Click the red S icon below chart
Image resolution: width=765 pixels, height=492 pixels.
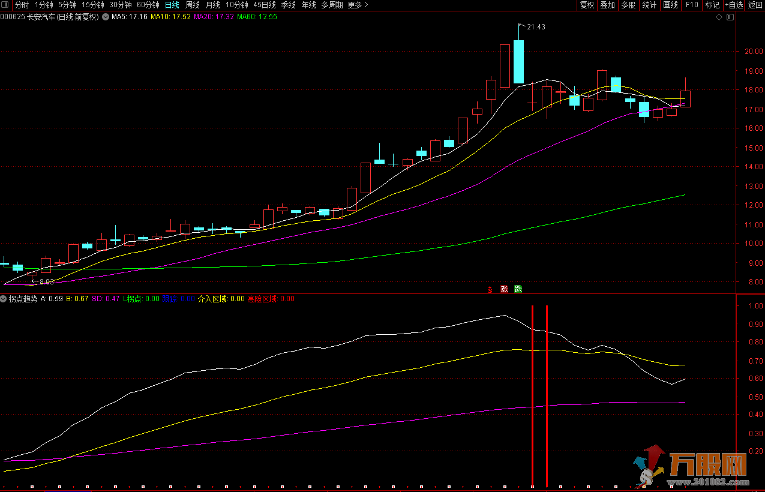click(490, 289)
